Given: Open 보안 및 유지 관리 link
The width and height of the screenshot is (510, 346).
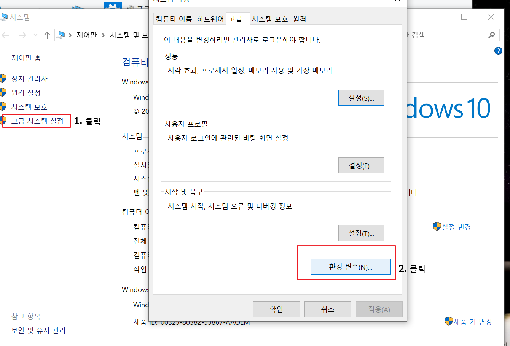Looking at the screenshot, I should [x=38, y=330].
